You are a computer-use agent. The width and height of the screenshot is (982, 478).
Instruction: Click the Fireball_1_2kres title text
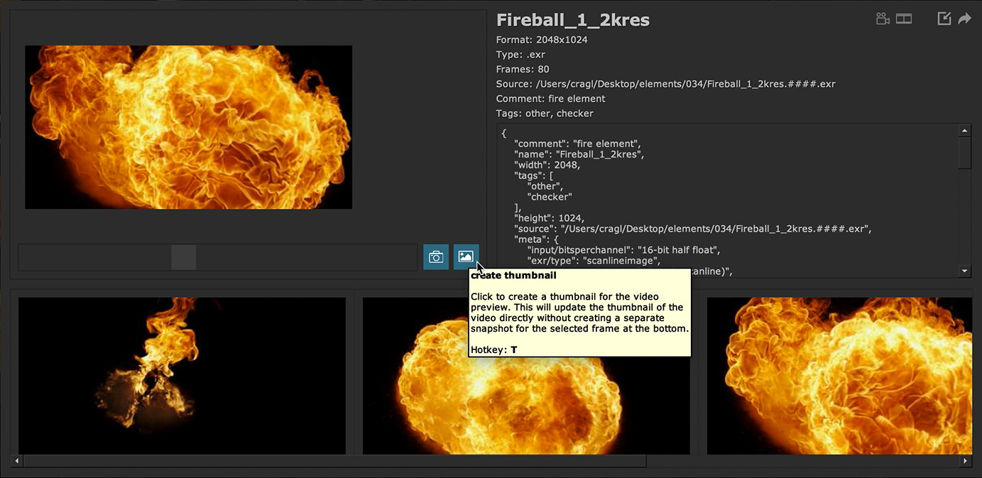(572, 20)
